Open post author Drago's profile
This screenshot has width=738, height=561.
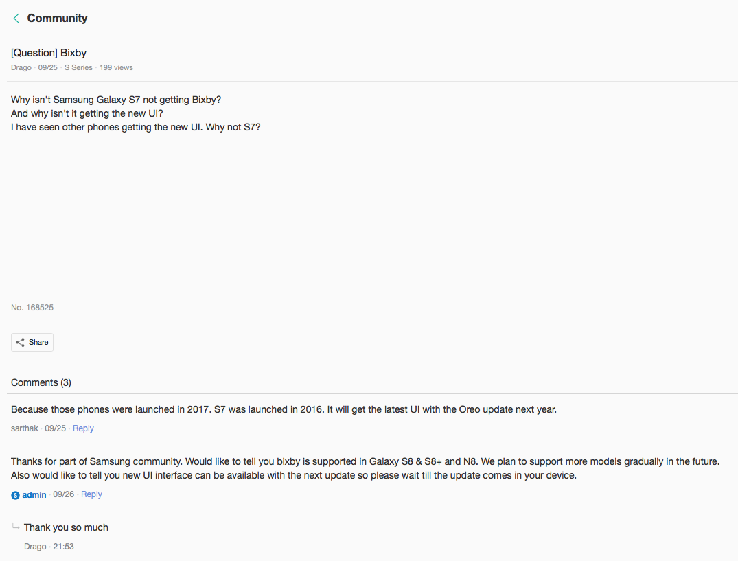click(x=21, y=68)
